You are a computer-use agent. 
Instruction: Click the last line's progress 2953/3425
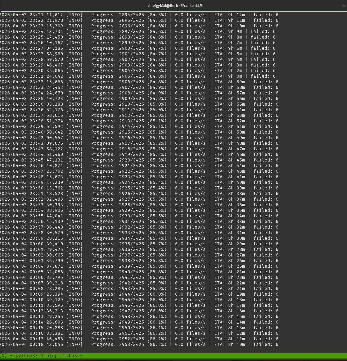click(132, 345)
